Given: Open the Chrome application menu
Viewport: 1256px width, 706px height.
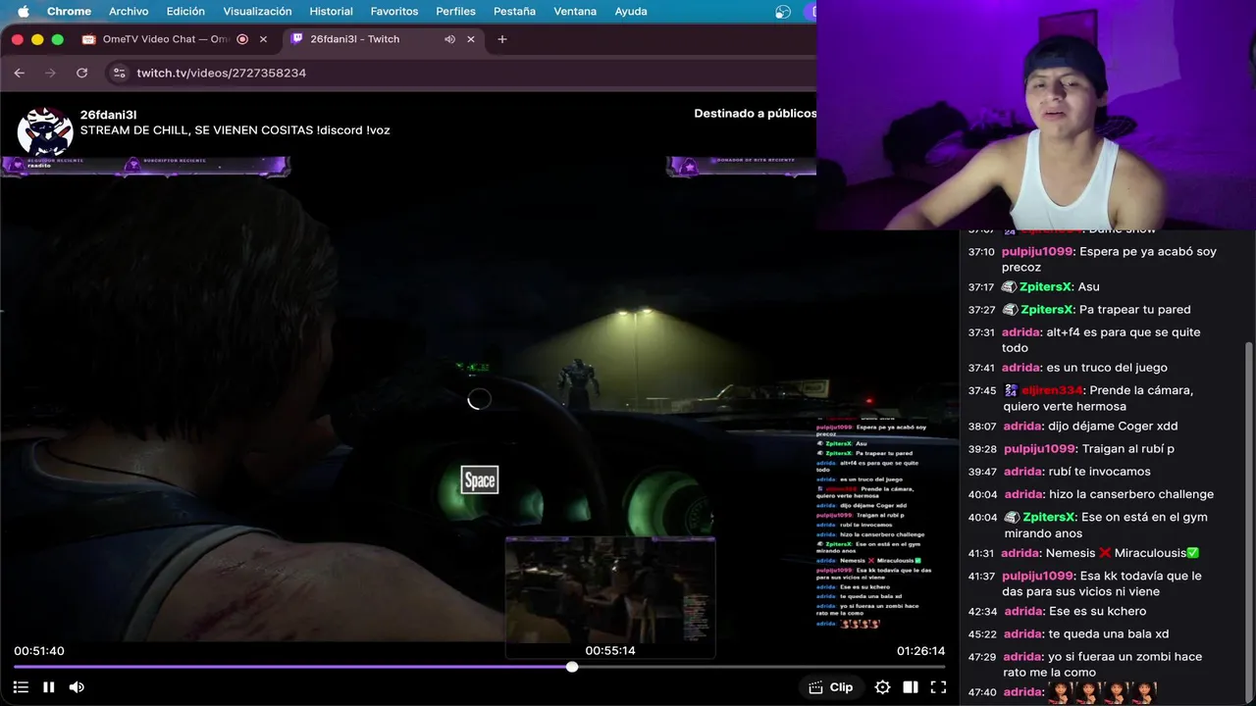Looking at the screenshot, I should click(x=69, y=11).
